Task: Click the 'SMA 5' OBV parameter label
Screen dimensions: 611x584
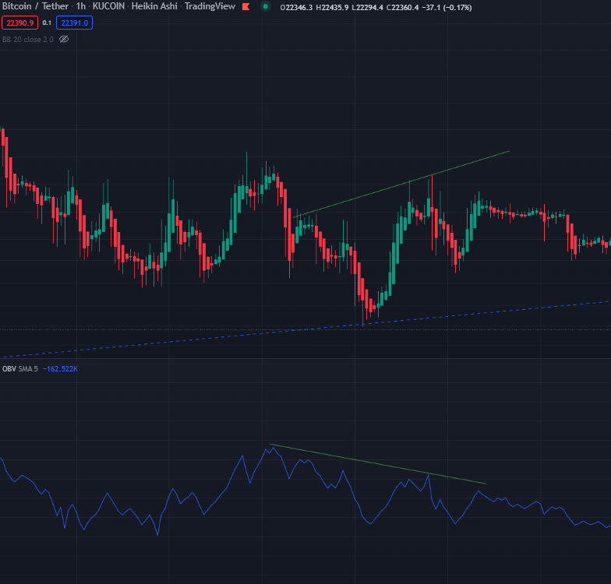Action: (x=28, y=369)
